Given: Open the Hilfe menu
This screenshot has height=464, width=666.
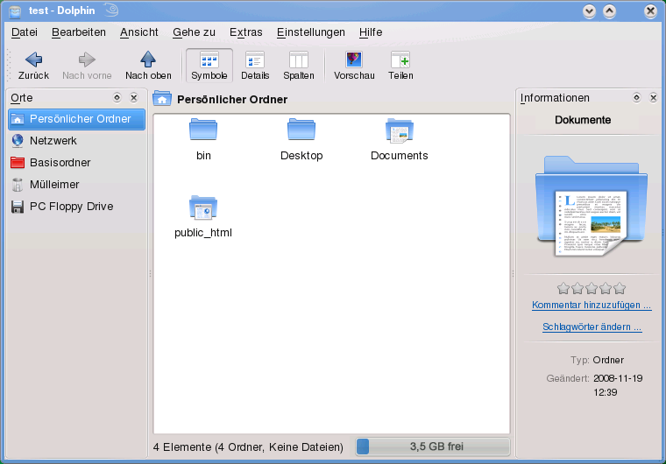Looking at the screenshot, I should point(371,32).
